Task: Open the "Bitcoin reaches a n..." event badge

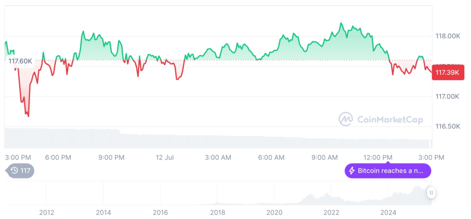Action: coord(388,171)
